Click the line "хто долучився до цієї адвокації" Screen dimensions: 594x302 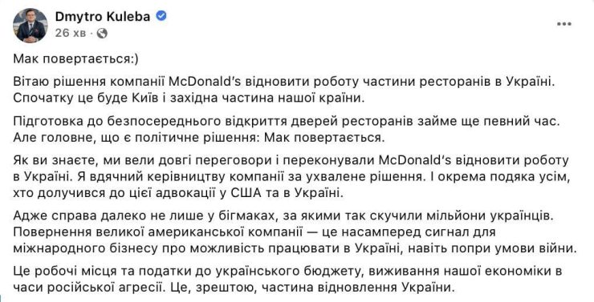[x=177, y=193]
